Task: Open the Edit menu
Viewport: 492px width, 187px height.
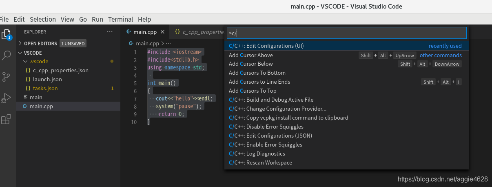Action: point(19,19)
